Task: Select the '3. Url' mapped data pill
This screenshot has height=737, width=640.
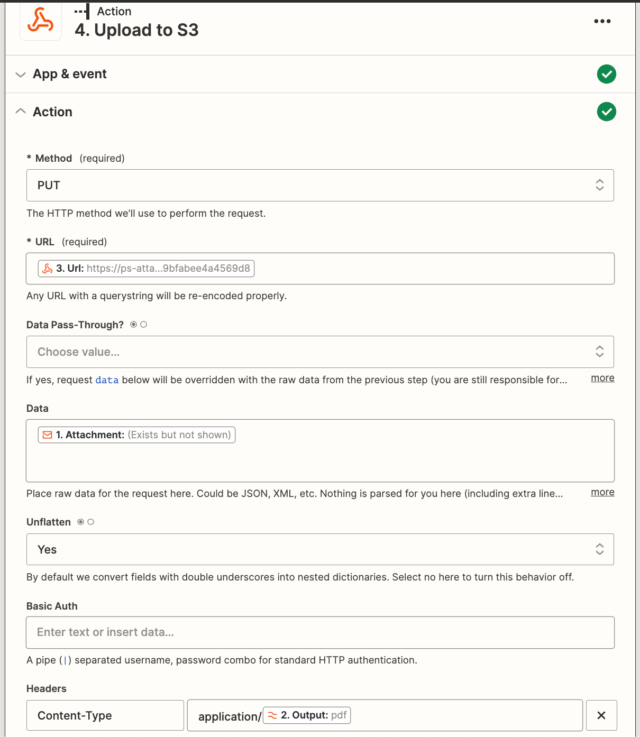Action: click(x=146, y=269)
